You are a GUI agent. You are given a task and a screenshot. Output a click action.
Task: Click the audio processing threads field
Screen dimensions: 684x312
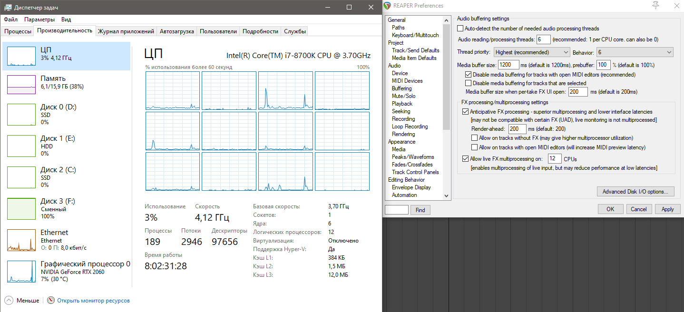tap(544, 39)
